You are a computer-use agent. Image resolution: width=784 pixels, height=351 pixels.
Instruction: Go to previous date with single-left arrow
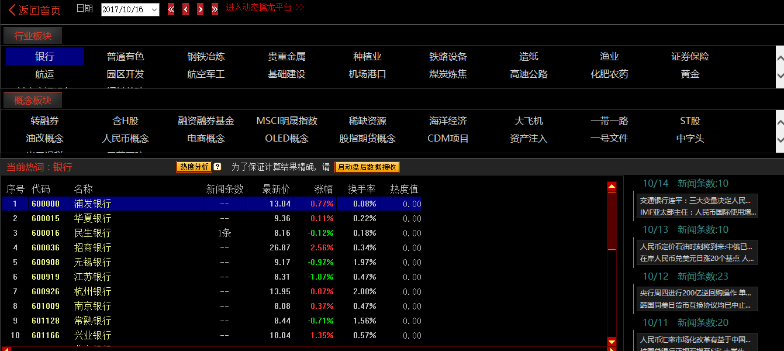point(185,9)
